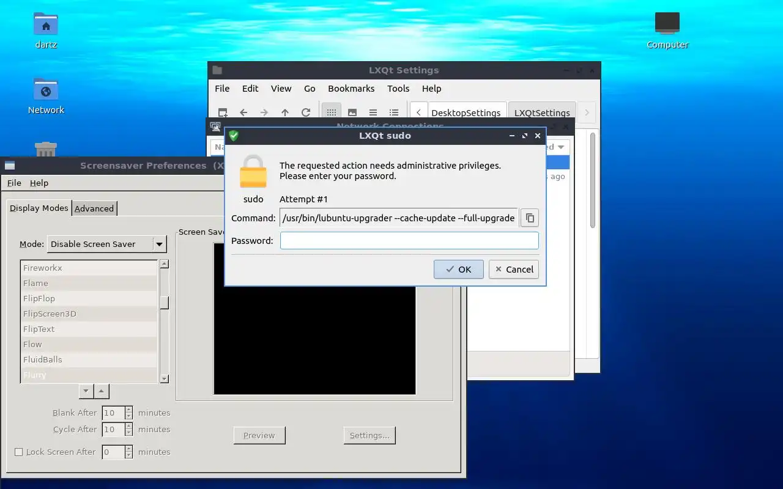Adjust the Cycle After minutes stepper
Screen dimensions: 783x489
pos(128,430)
